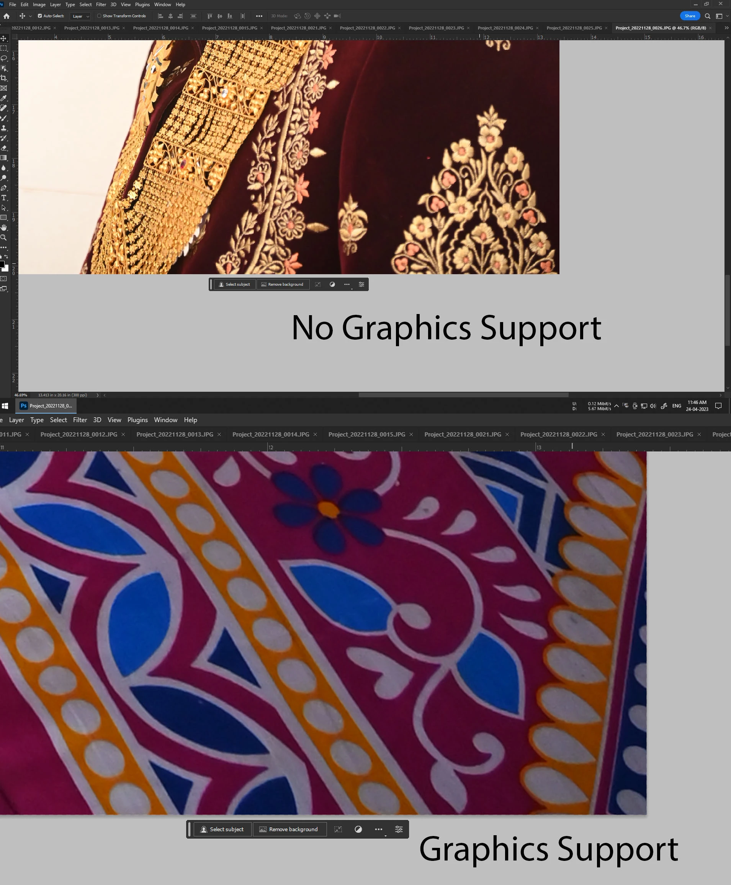The width and height of the screenshot is (731, 885).
Task: Click Select subject in lower contextual bar
Action: [222, 829]
